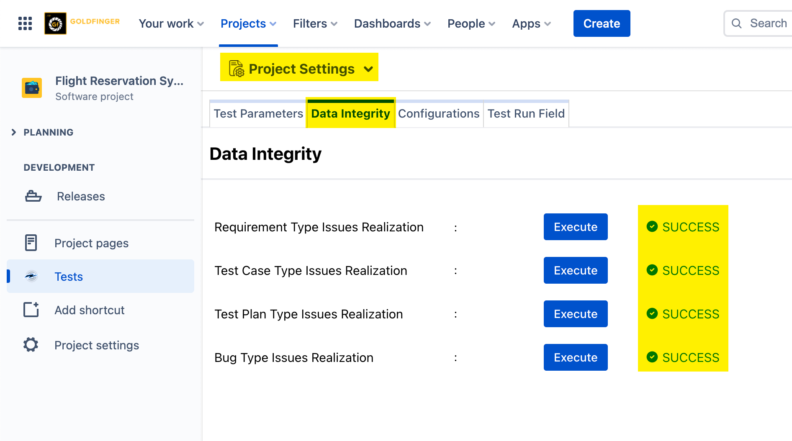Open the Dashboards dropdown menu

coord(392,23)
